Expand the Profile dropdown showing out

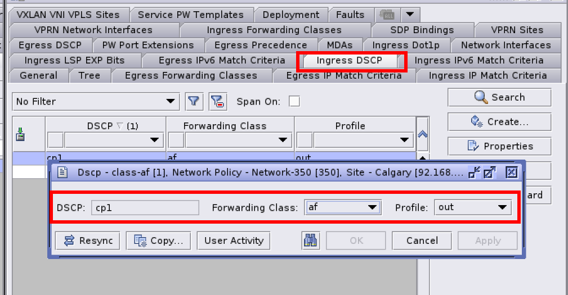pos(473,207)
